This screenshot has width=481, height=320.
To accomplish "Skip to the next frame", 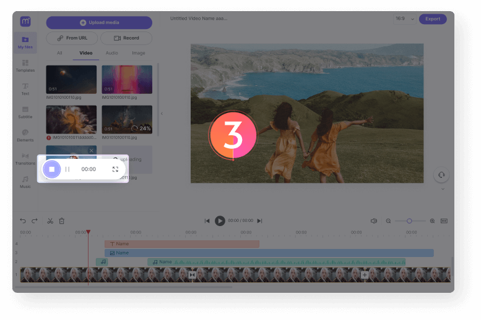I will (x=260, y=221).
